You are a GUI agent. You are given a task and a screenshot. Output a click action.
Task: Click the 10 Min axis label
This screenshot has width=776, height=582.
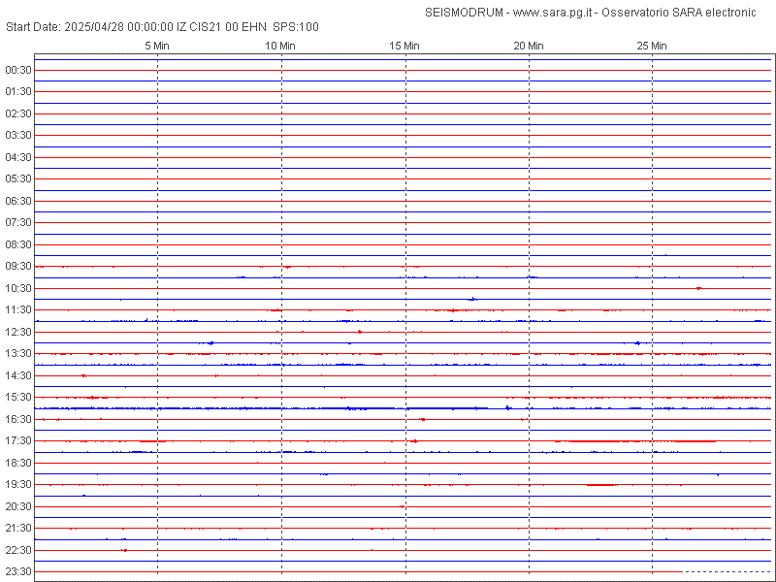pyautogui.click(x=280, y=46)
